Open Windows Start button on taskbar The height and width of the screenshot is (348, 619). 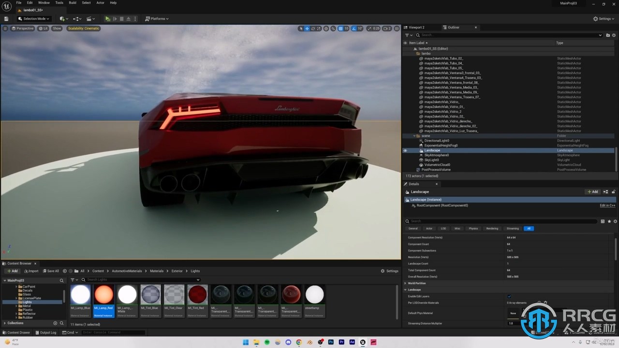tap(246, 342)
